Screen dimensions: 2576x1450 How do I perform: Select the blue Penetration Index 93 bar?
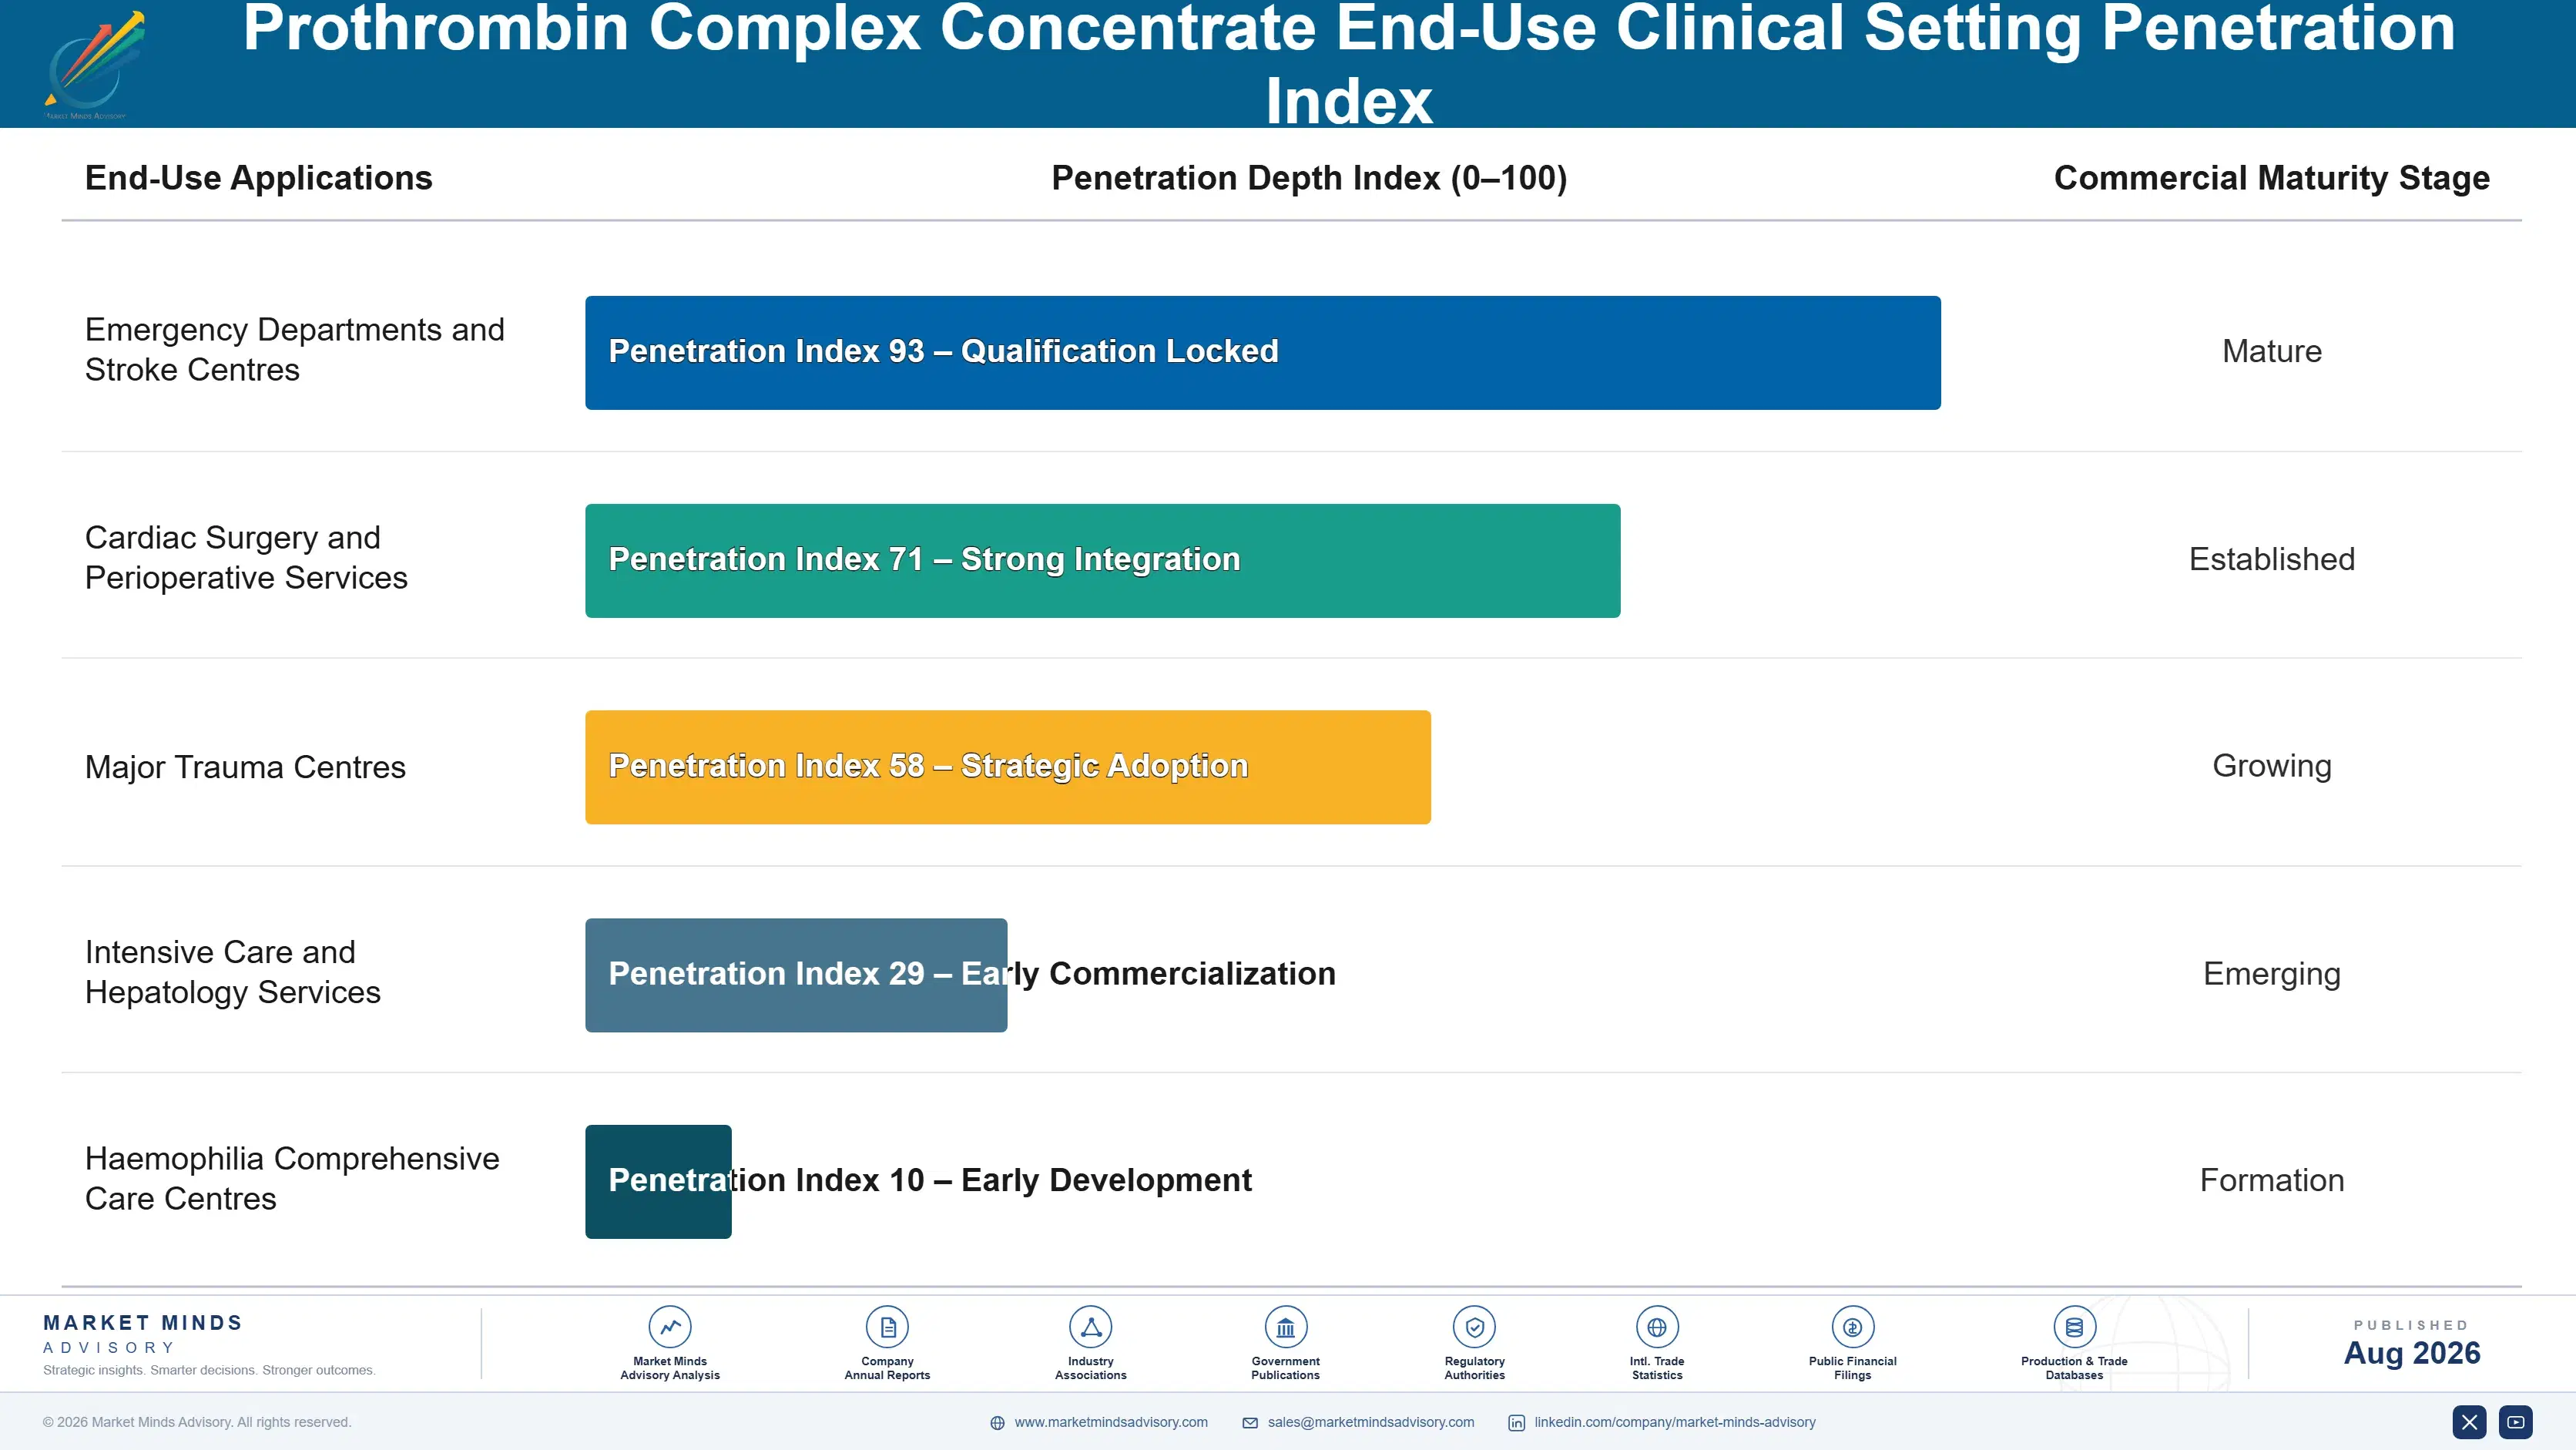tap(1263, 352)
